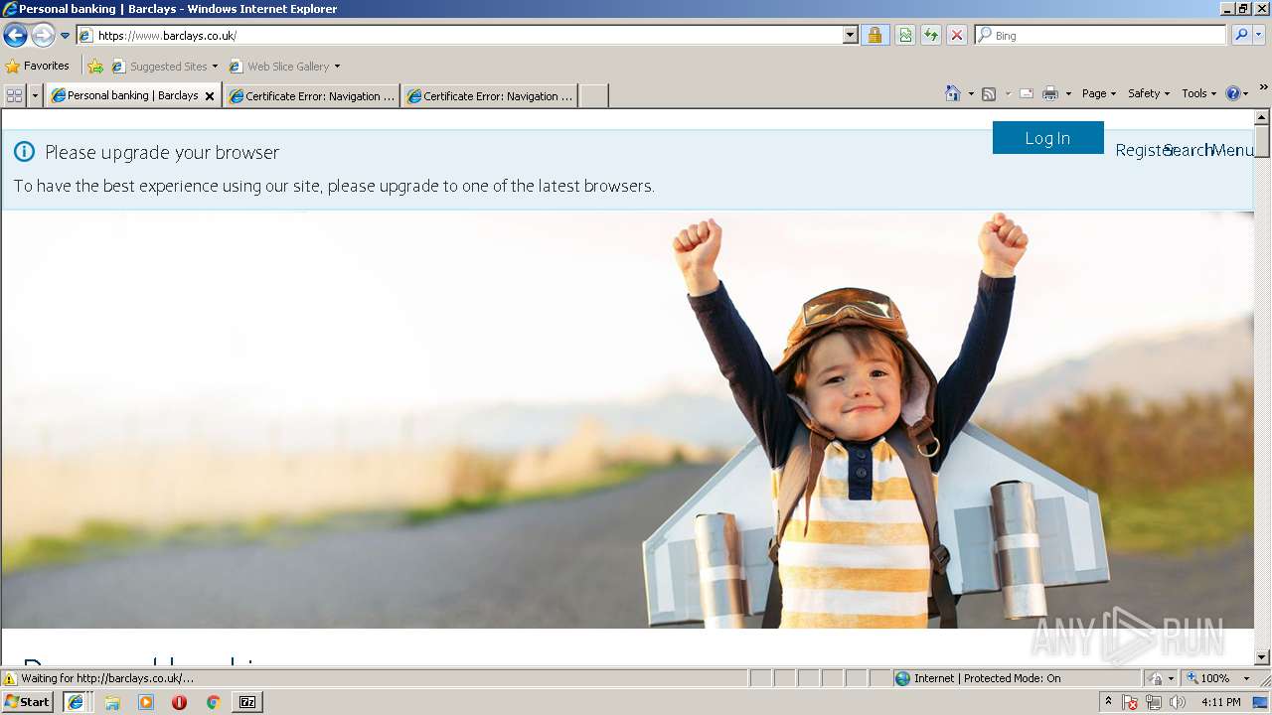Click the Add to Favorites Bar icon
Image resolution: width=1272 pixels, height=715 pixels.
click(95, 67)
